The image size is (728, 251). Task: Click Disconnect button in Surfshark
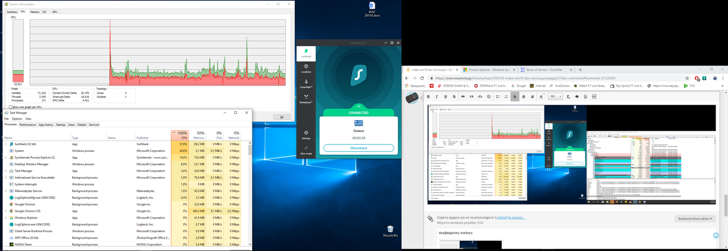pyautogui.click(x=358, y=148)
